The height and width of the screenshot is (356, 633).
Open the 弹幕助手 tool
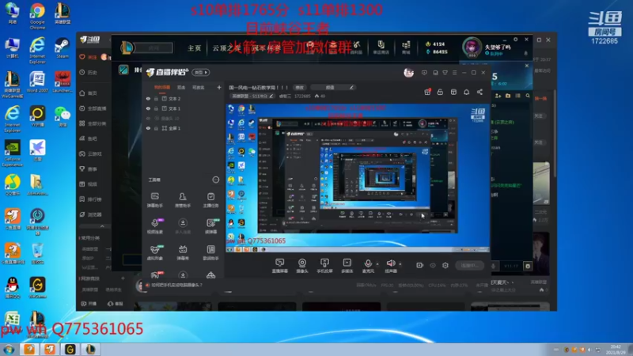pos(154,200)
